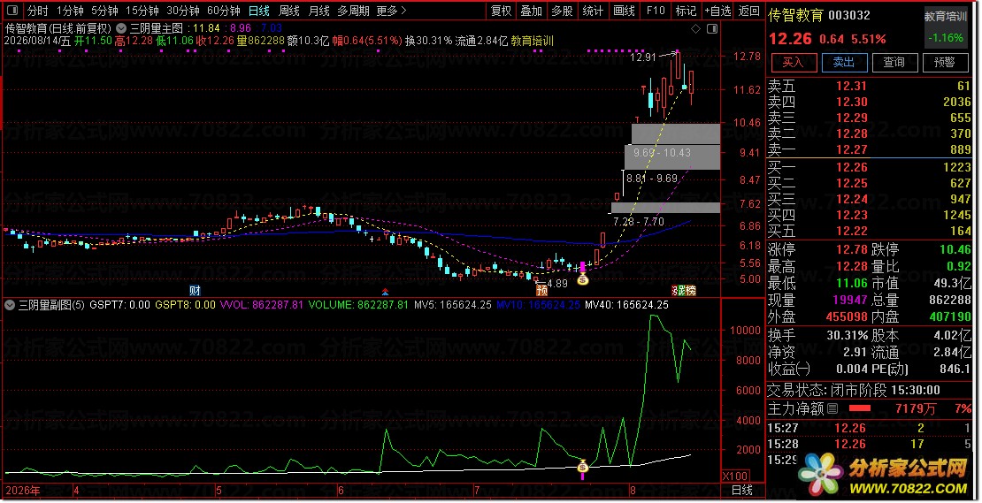Click the 9.69 - 10.43 gap zone box
The height and width of the screenshot is (503, 982).
click(672, 156)
